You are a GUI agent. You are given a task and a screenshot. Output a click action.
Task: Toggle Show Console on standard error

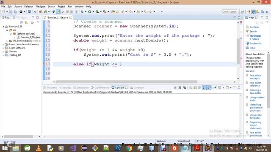tap(209, 87)
